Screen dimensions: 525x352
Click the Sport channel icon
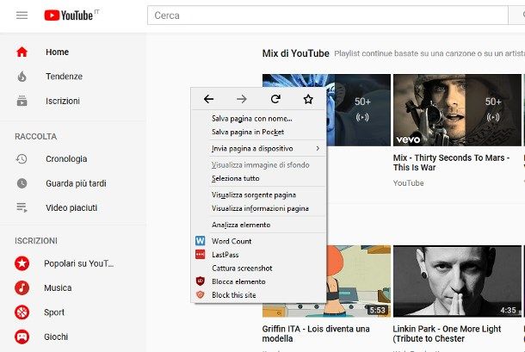click(22, 312)
